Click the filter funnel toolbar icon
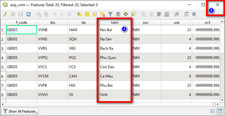Viewport: 225px width, 116px height. (110, 14)
